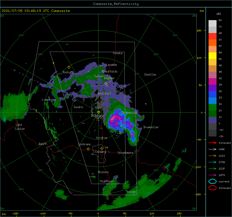Click the Cochrane label

click(84, 144)
